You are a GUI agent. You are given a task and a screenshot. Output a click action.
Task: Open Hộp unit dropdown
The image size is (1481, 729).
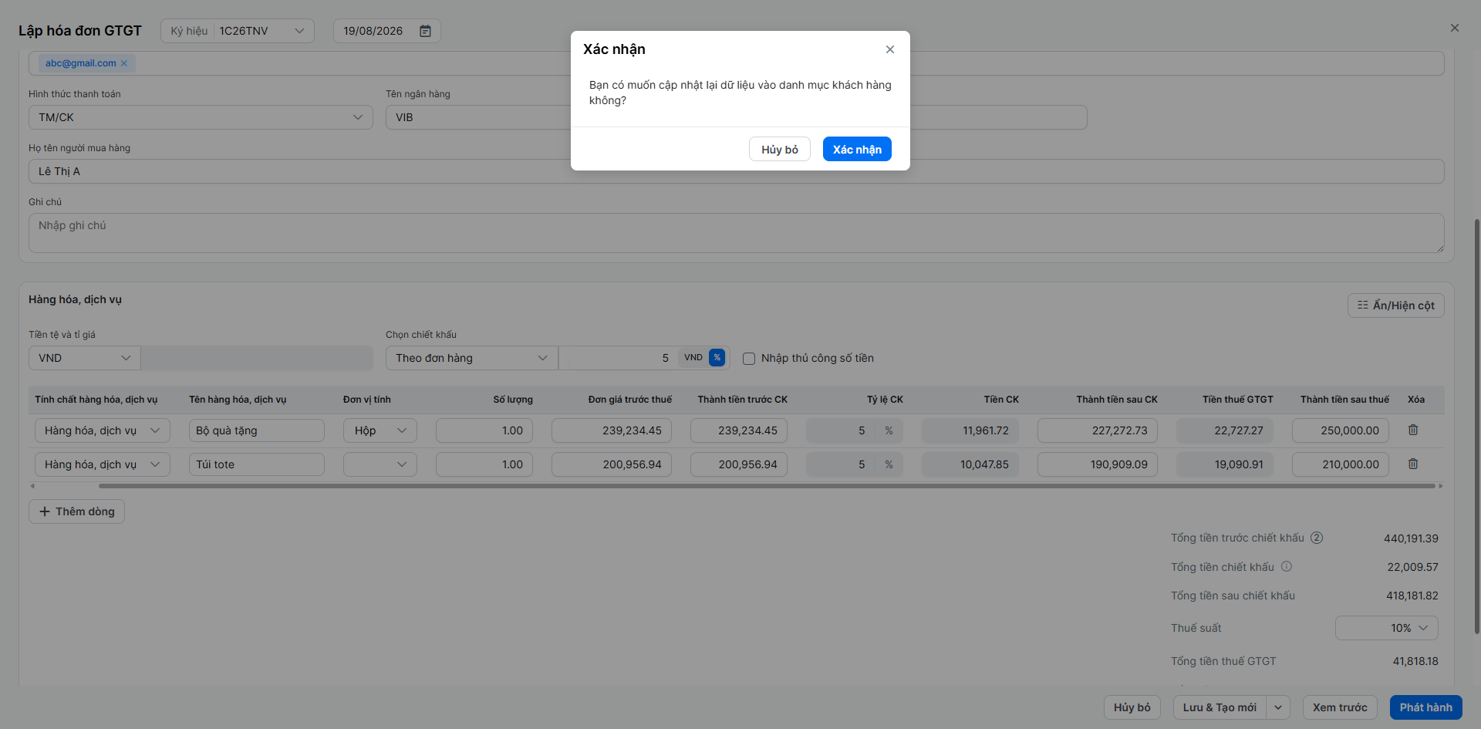tap(380, 430)
